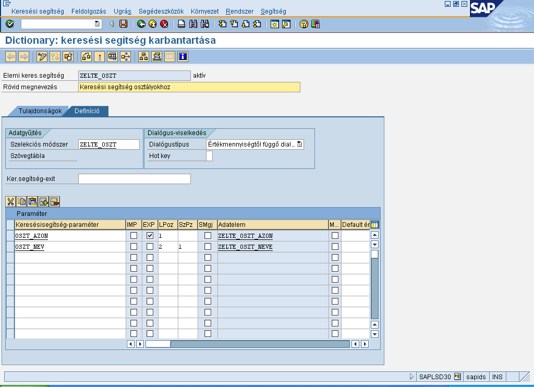Screen dimensions: 534x387
Task: Toggle SMgj checkbox for OSZT_NEV
Action: [x=208, y=246]
